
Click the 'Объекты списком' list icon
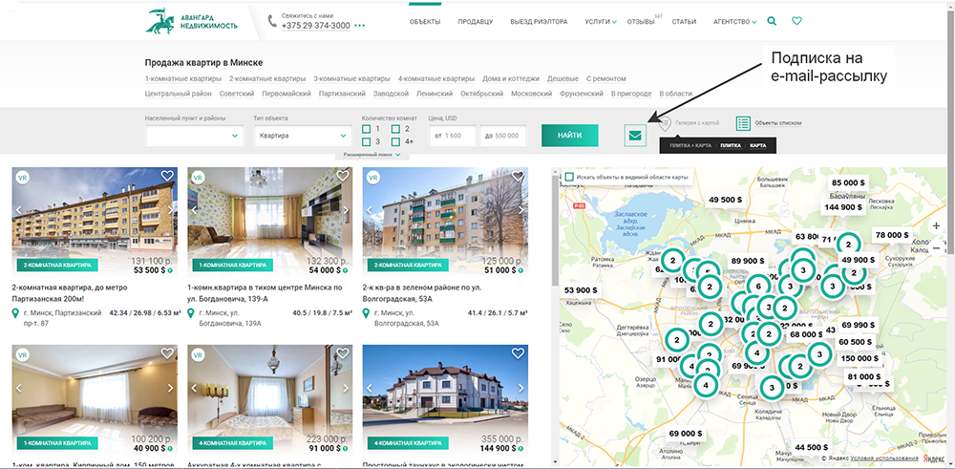point(743,123)
